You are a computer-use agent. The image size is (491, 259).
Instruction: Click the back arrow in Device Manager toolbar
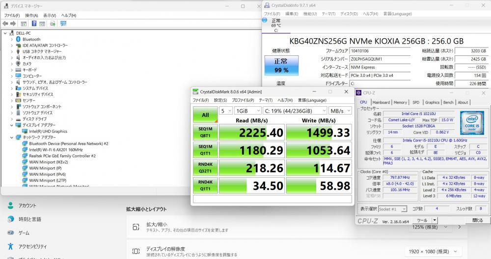pos(6,24)
